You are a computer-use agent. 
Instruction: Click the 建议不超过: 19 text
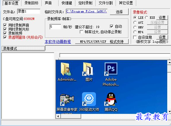click(x=87, y=27)
